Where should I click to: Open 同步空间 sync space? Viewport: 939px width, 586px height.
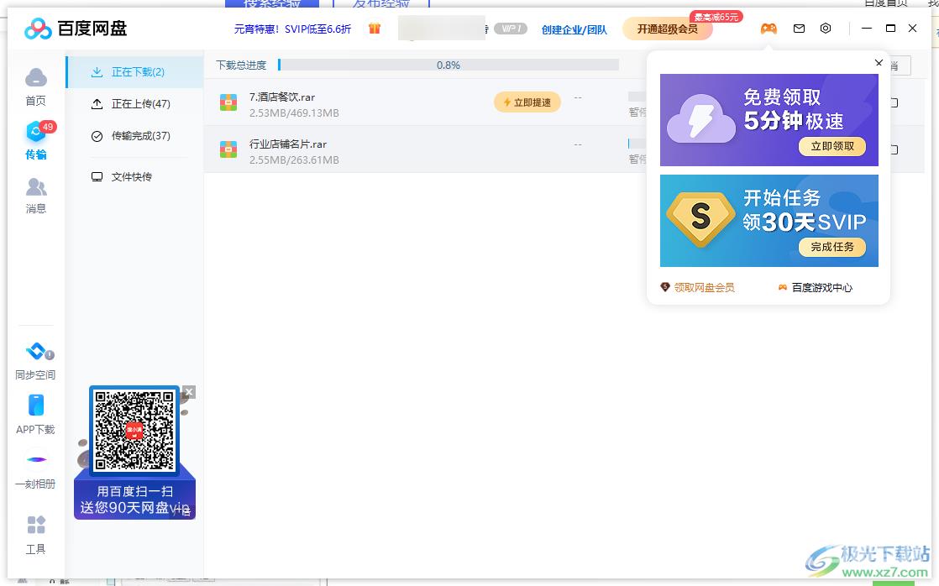(35, 362)
